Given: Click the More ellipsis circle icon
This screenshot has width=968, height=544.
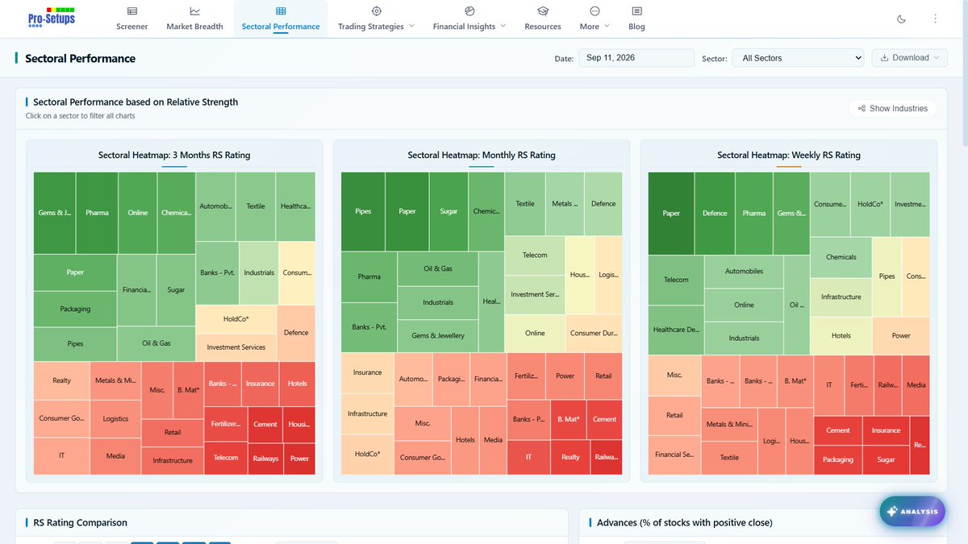Looking at the screenshot, I should point(595,11).
